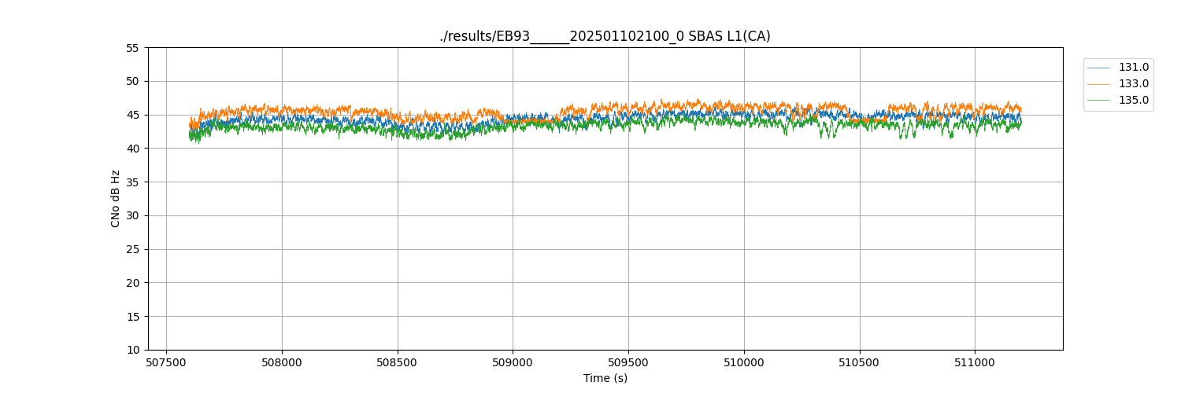This screenshot has height=393, width=1181.
Task: Select the line sample beside 131.0 in legend
Action: click(x=1099, y=68)
